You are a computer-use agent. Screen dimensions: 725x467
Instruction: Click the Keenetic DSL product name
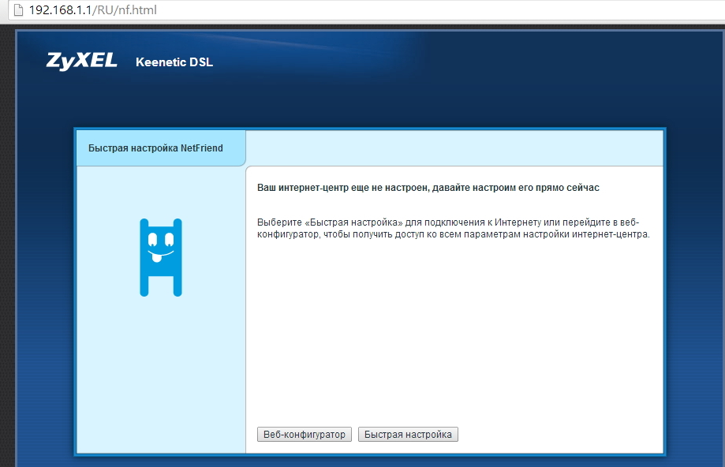174,62
